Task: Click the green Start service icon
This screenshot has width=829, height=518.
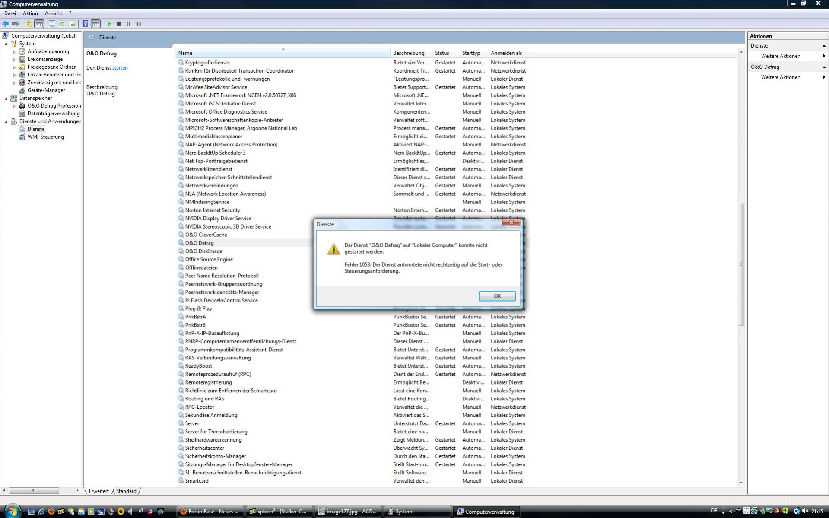Action: pyautogui.click(x=109, y=24)
